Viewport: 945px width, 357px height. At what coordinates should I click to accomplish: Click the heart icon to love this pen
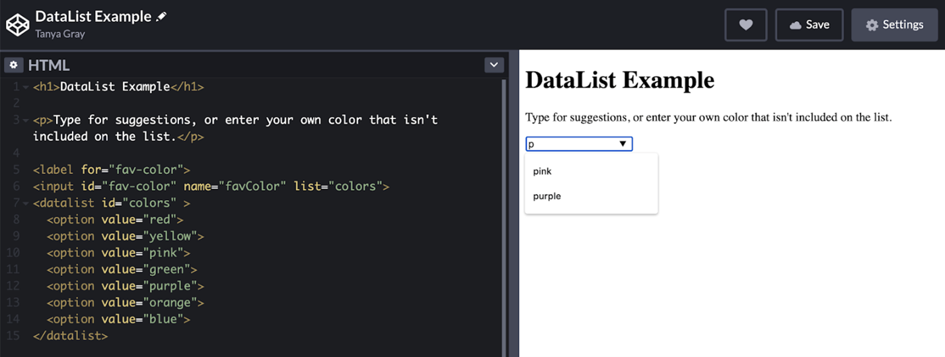click(745, 25)
